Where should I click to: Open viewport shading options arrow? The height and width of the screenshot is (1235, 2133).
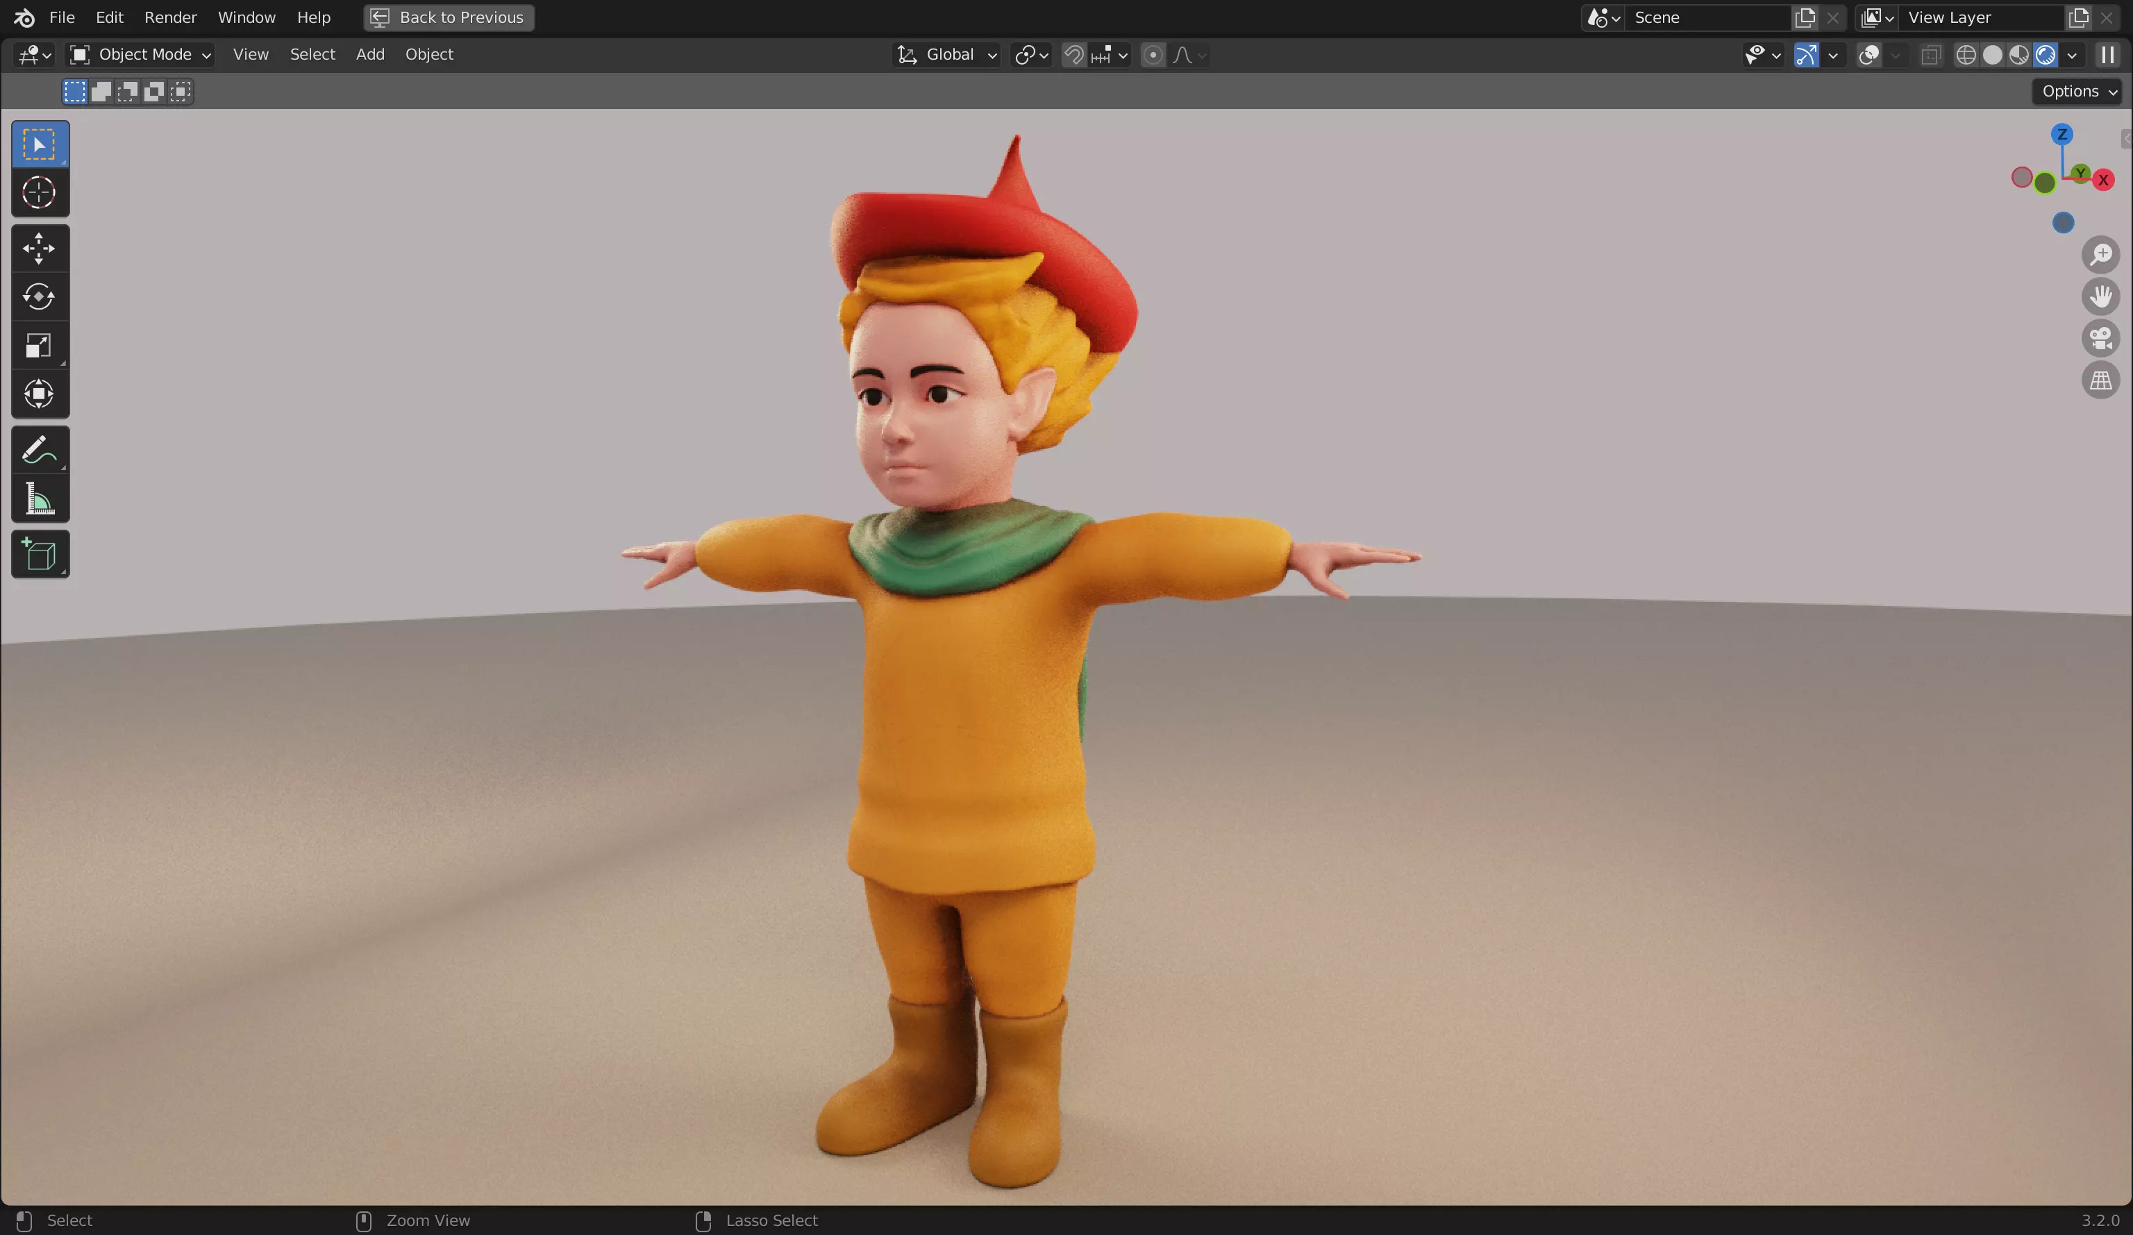click(2071, 55)
